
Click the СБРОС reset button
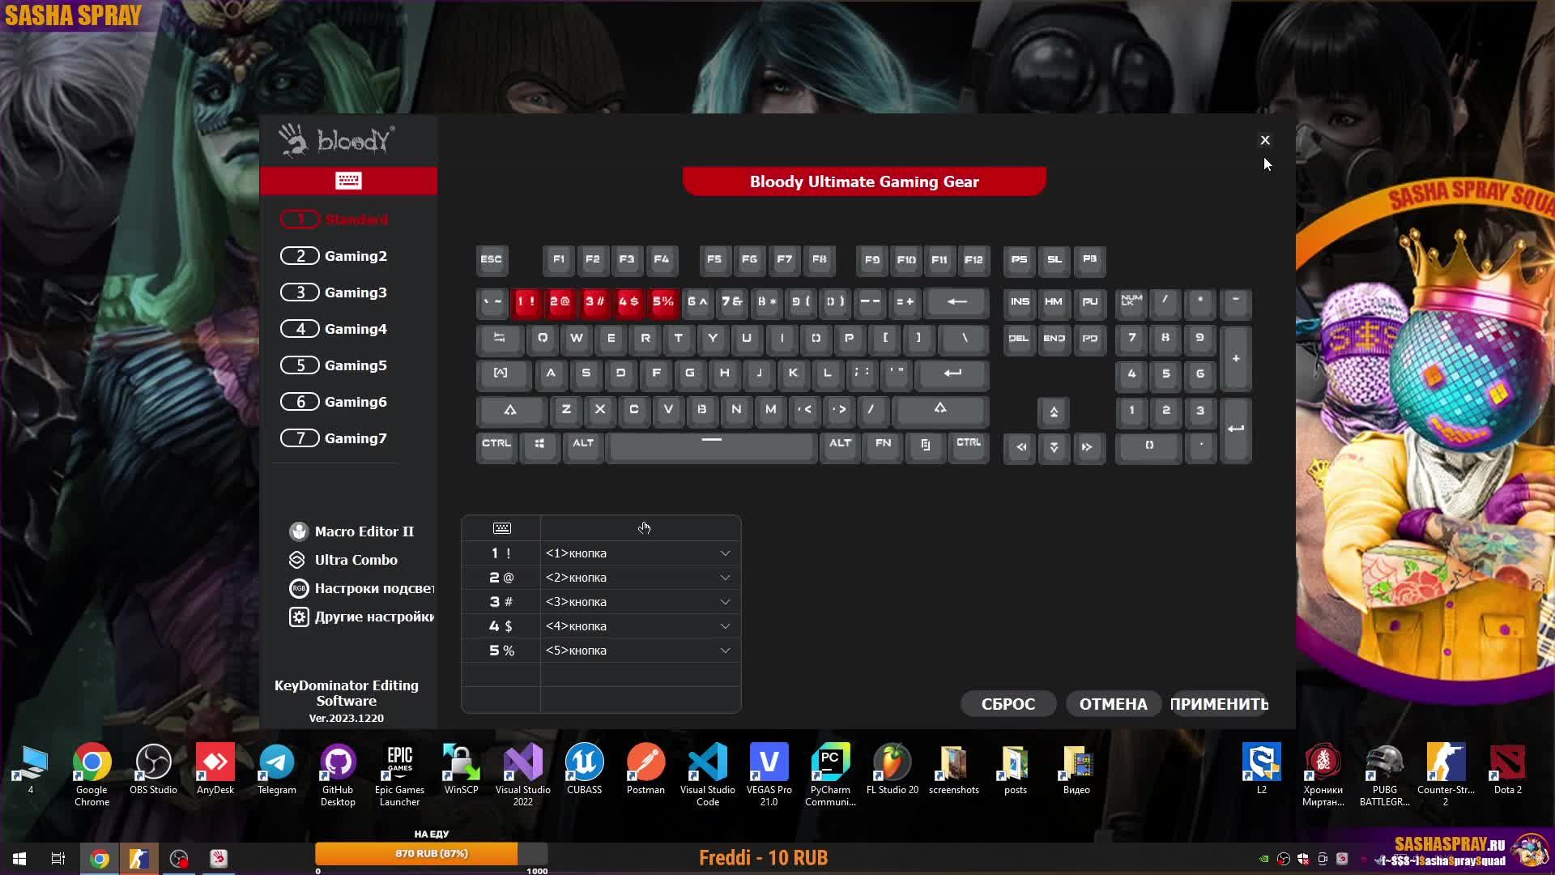(x=1008, y=704)
